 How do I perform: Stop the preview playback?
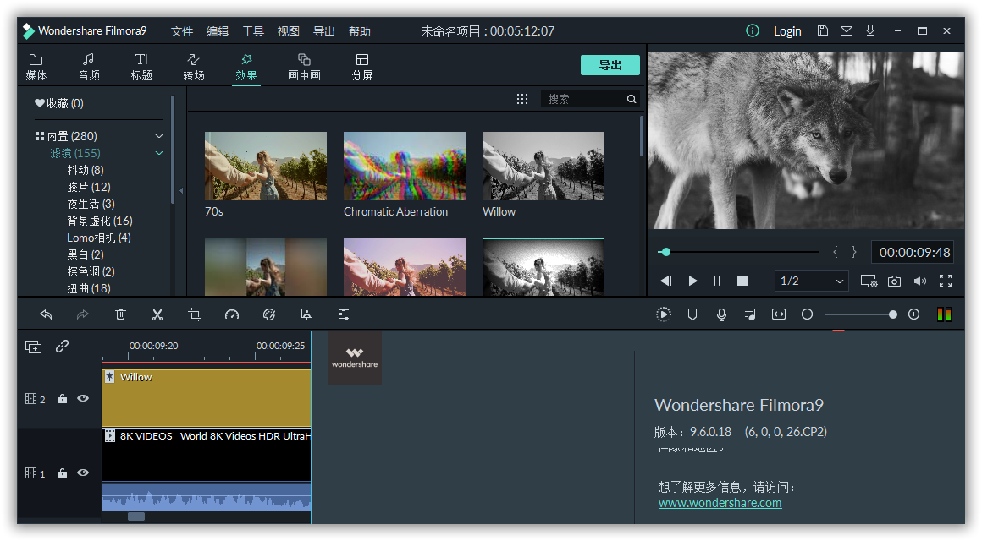tap(742, 281)
